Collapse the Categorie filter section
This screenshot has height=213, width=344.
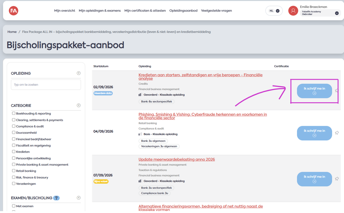click(79, 105)
